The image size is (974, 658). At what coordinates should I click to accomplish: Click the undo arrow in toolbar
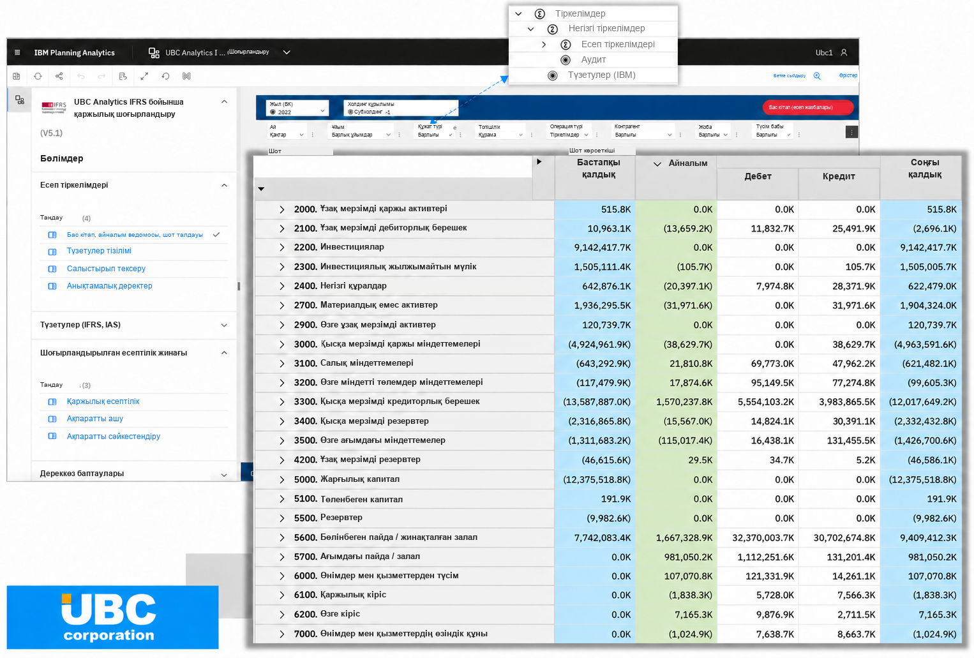coord(81,76)
